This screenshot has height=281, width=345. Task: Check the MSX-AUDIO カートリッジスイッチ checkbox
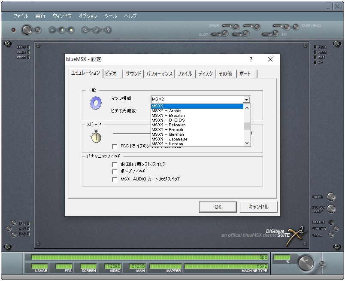pyautogui.click(x=115, y=180)
